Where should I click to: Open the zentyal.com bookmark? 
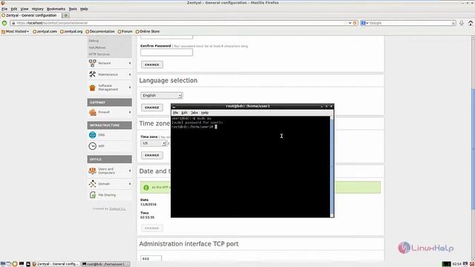(45, 31)
